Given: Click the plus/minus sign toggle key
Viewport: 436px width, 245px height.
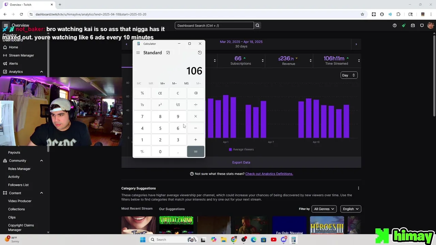Looking at the screenshot, I should click(x=142, y=152).
